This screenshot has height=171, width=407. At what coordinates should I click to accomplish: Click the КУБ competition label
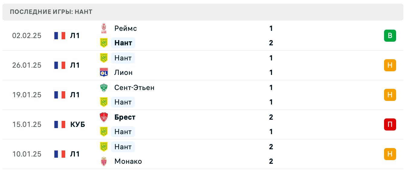click(78, 124)
